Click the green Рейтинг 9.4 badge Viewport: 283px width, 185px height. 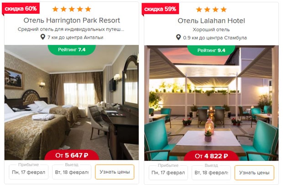(x=211, y=50)
